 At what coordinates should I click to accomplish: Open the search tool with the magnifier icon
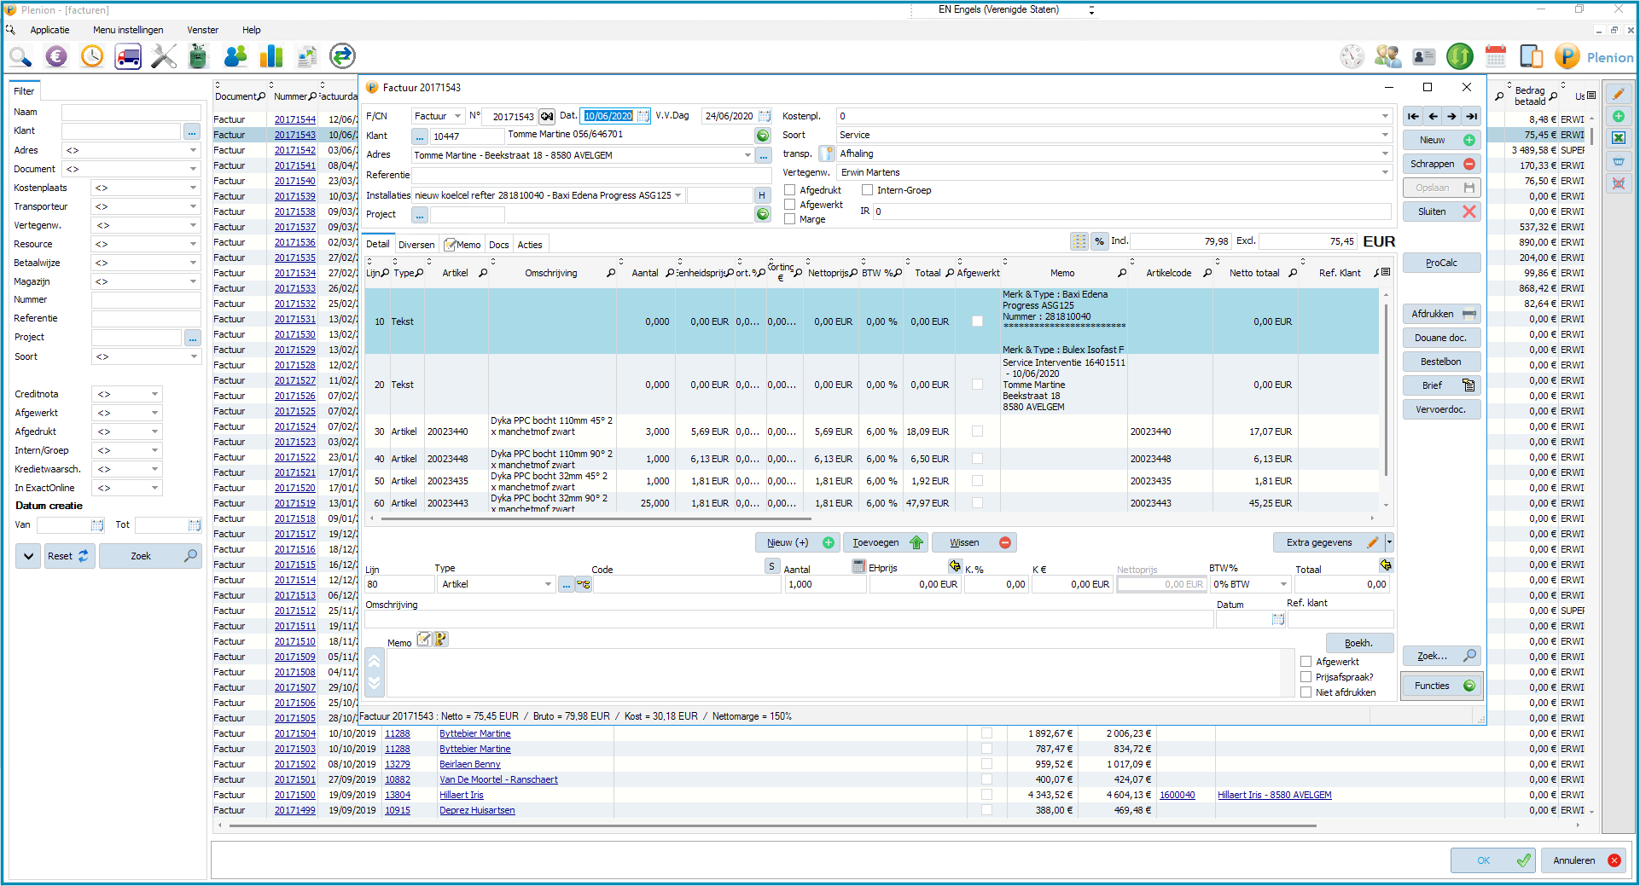[21, 56]
